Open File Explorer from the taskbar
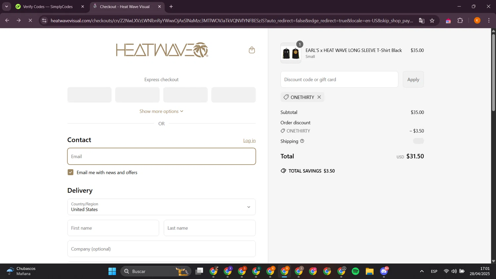496x279 pixels. (370, 271)
